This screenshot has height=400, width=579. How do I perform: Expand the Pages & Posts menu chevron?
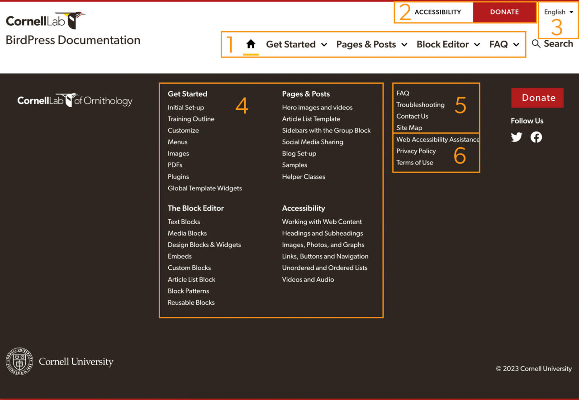coord(404,45)
